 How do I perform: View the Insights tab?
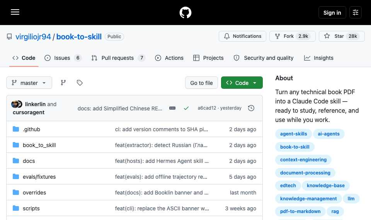[319, 58]
